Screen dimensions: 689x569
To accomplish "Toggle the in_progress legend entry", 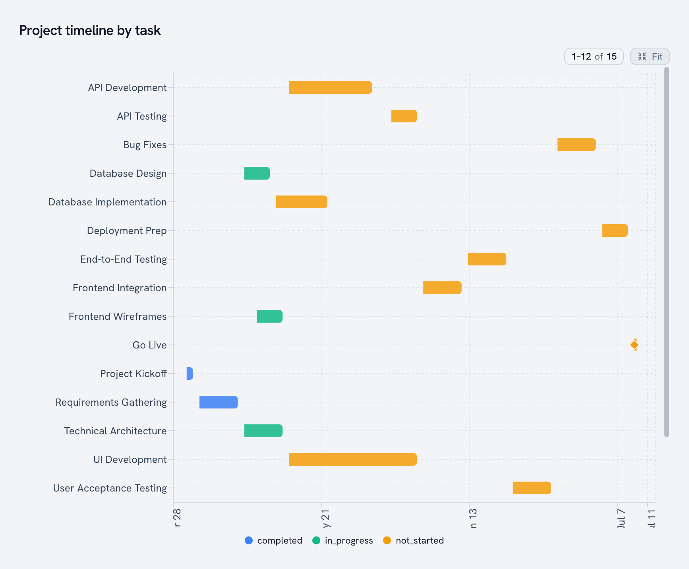I will click(x=343, y=540).
